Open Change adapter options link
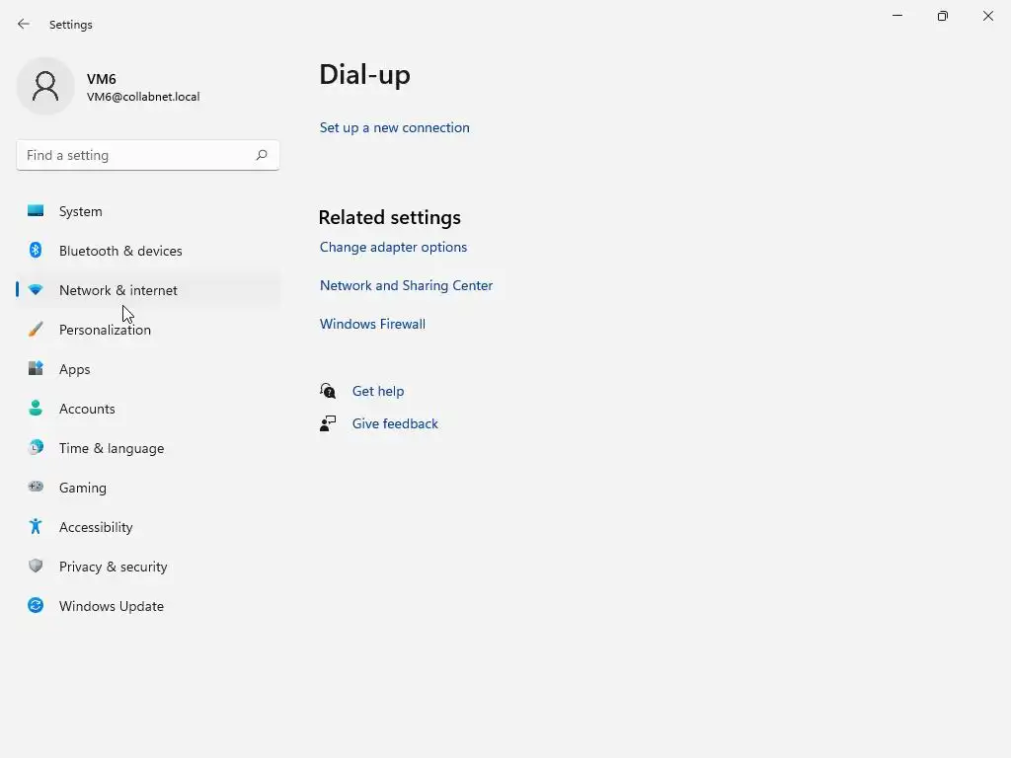The height and width of the screenshot is (758, 1011). (393, 247)
